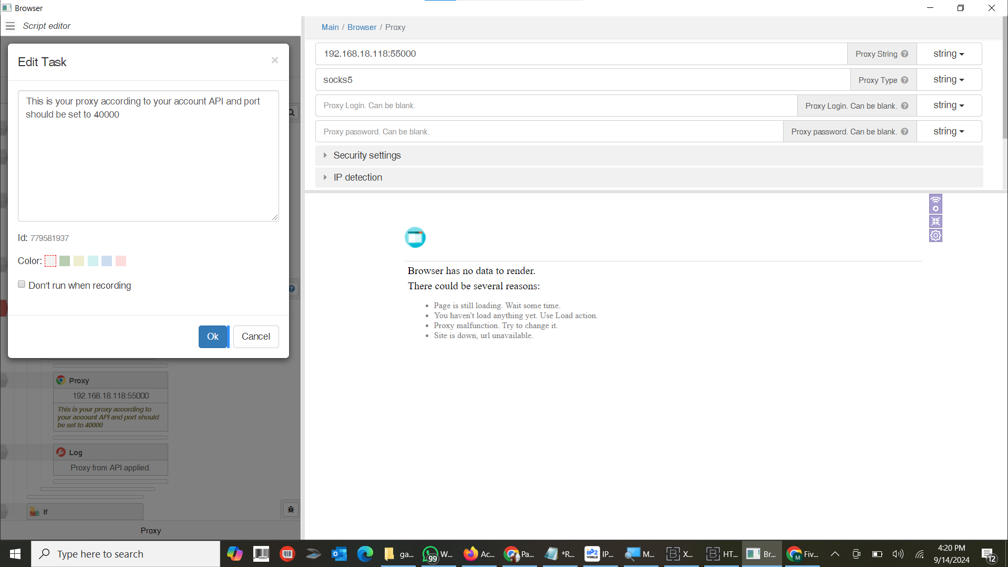Screen dimensions: 1008x567
Task: Click the search icon in the script editor panel
Action: tap(291, 112)
